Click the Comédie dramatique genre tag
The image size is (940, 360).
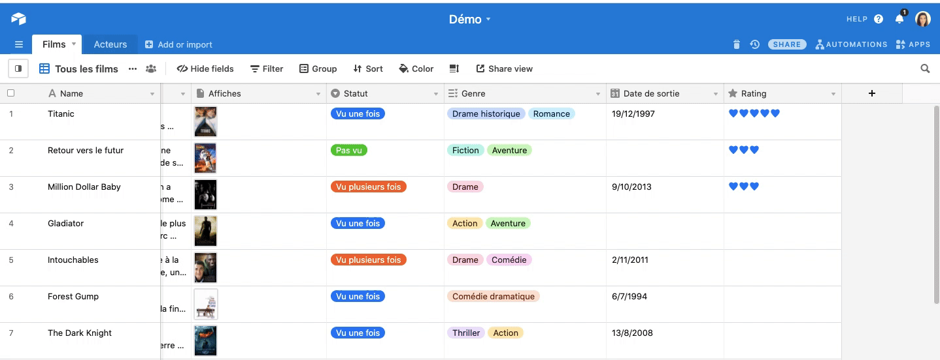coord(494,296)
